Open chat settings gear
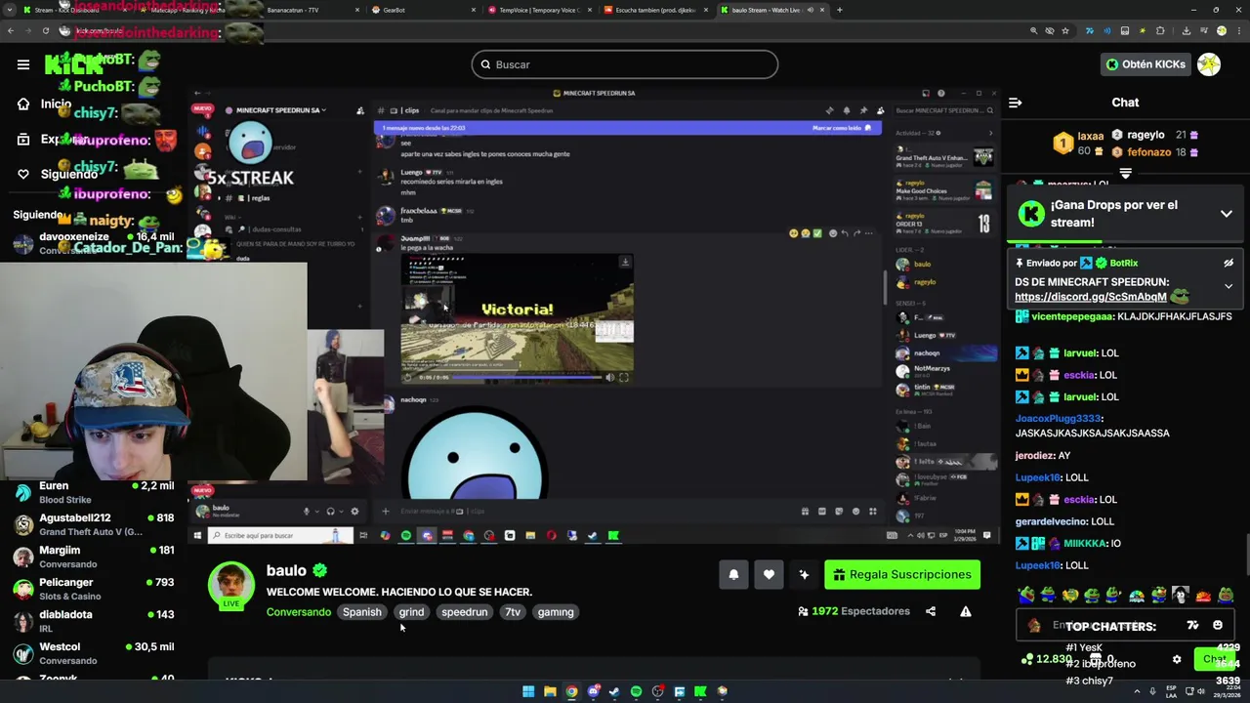The width and height of the screenshot is (1250, 703). pyautogui.click(x=1177, y=660)
